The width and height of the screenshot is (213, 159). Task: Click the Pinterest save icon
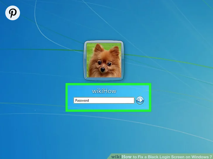(13, 13)
